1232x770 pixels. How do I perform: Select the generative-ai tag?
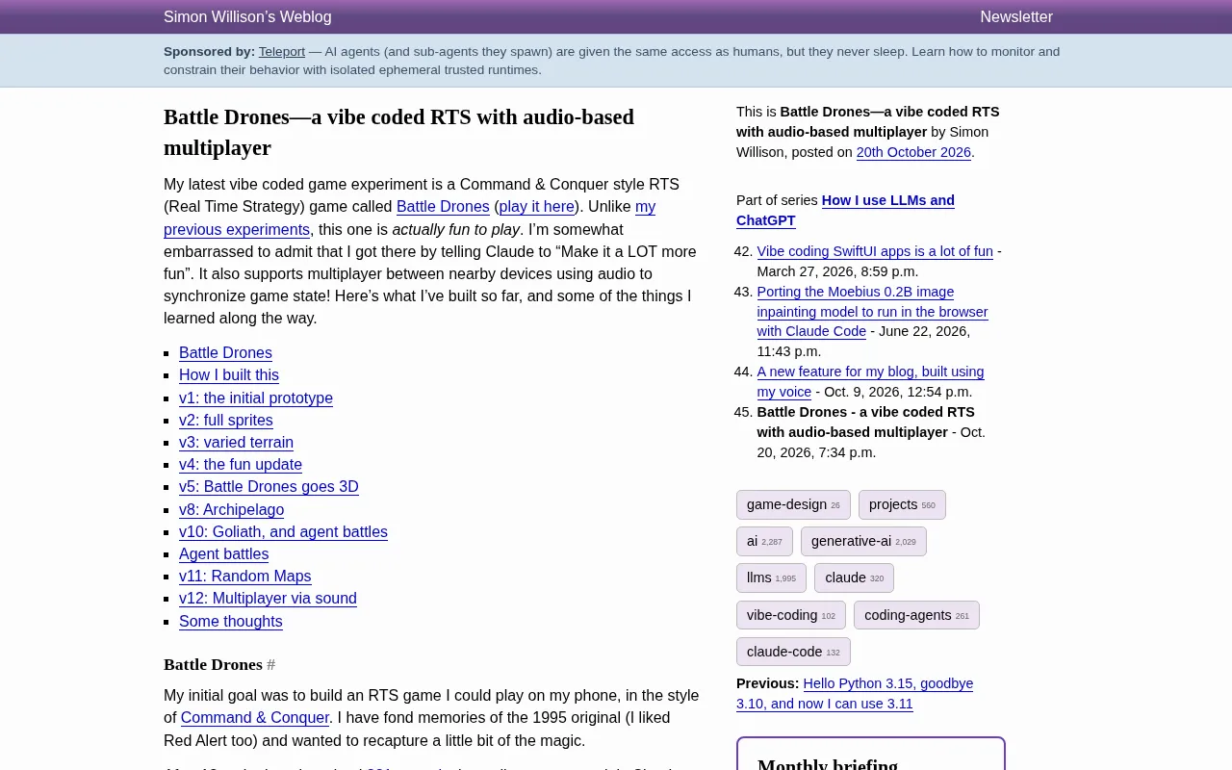tap(863, 541)
